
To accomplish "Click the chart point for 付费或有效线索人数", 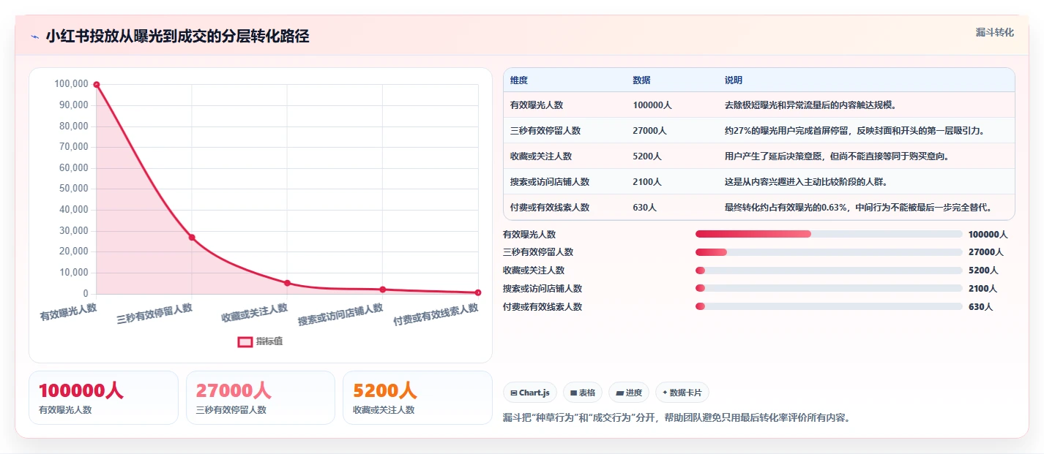I will 478,292.
